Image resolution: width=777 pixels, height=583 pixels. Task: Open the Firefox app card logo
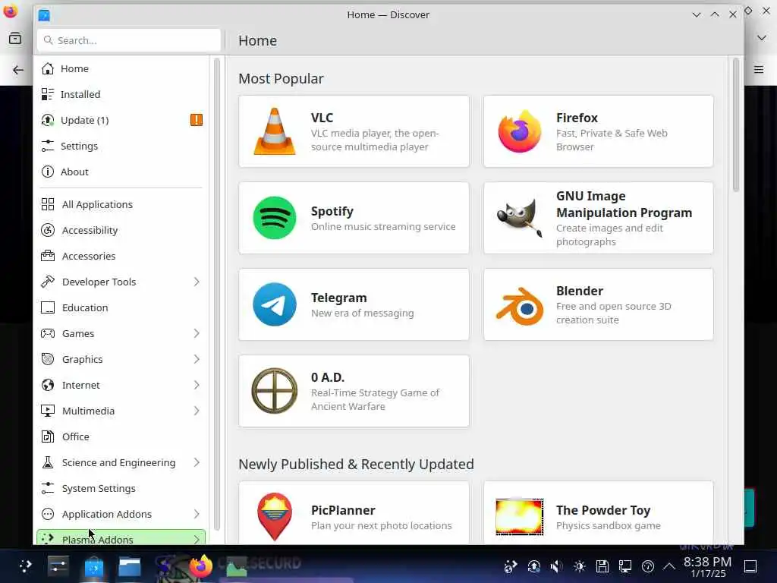[519, 131]
